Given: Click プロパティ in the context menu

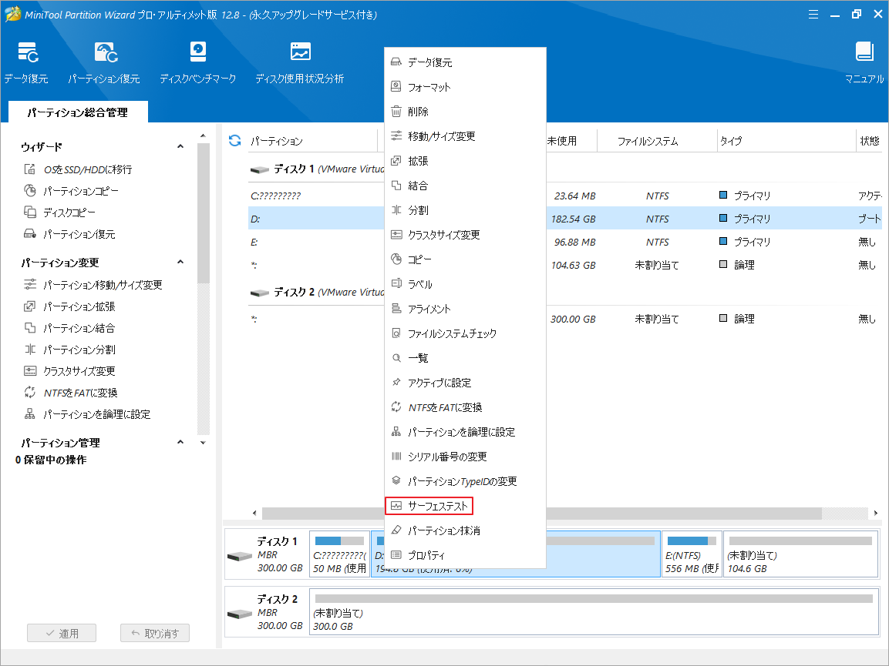Looking at the screenshot, I should (426, 555).
